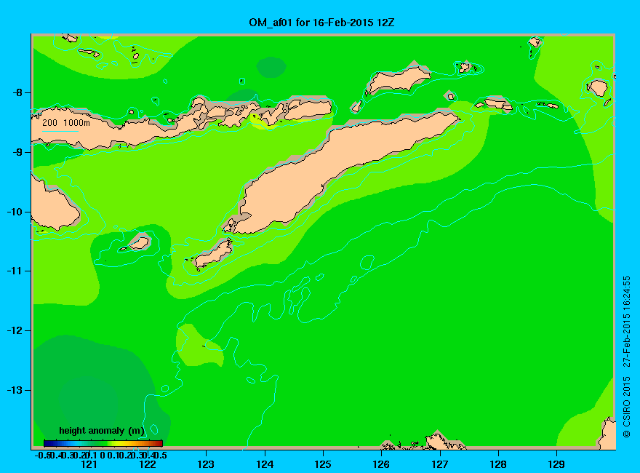This screenshot has height=473, width=640.
Task: Click latitude label '-9'
Action: click(17, 152)
